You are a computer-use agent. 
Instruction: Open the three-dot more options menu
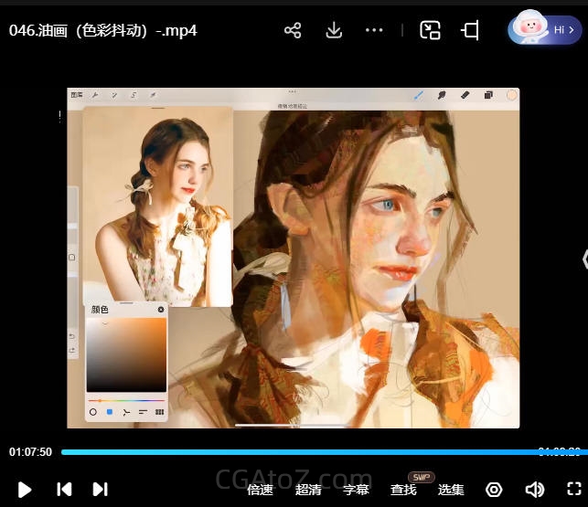click(374, 30)
